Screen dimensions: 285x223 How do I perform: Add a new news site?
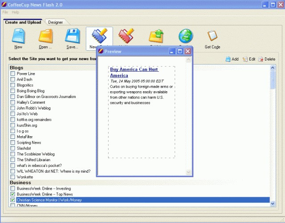(x=232, y=59)
